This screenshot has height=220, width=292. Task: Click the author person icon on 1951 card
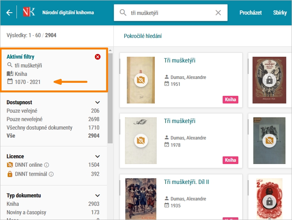167,77
